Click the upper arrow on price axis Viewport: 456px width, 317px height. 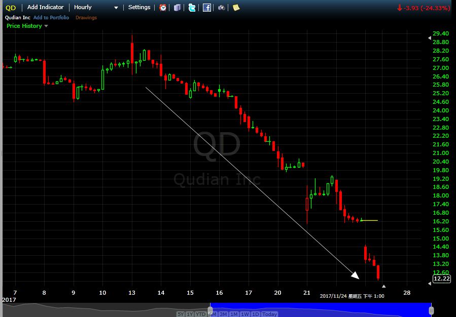click(430, 38)
